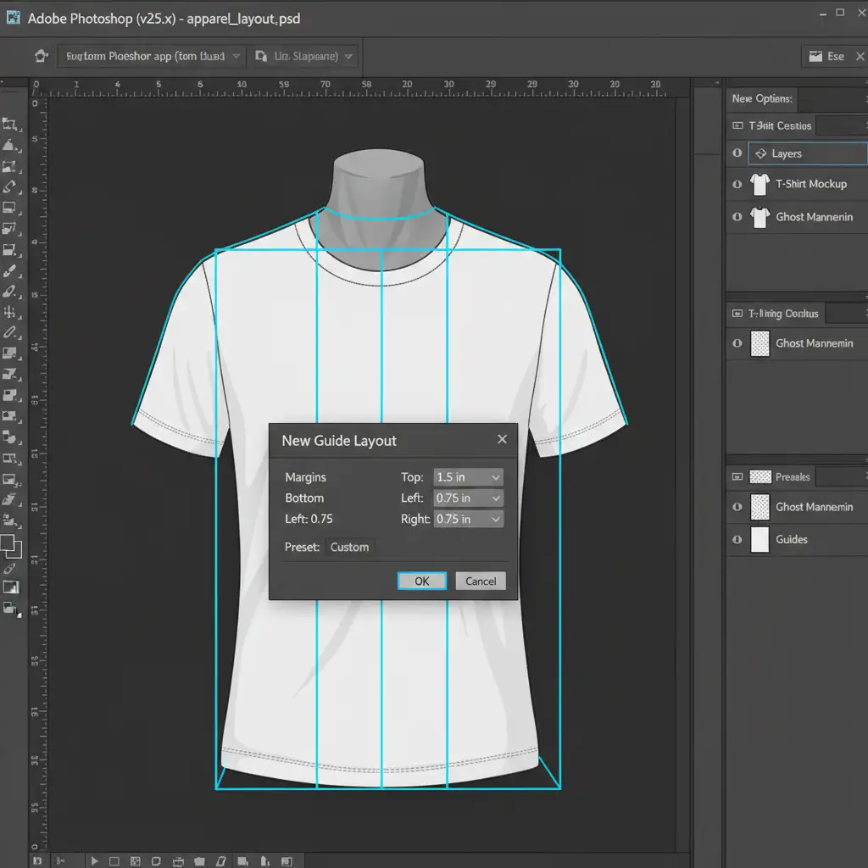Click the Preset field showing Custom
Viewport: 868px width, 868px height.
(x=349, y=547)
